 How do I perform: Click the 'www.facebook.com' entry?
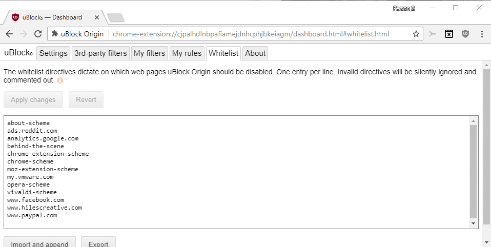(36, 200)
